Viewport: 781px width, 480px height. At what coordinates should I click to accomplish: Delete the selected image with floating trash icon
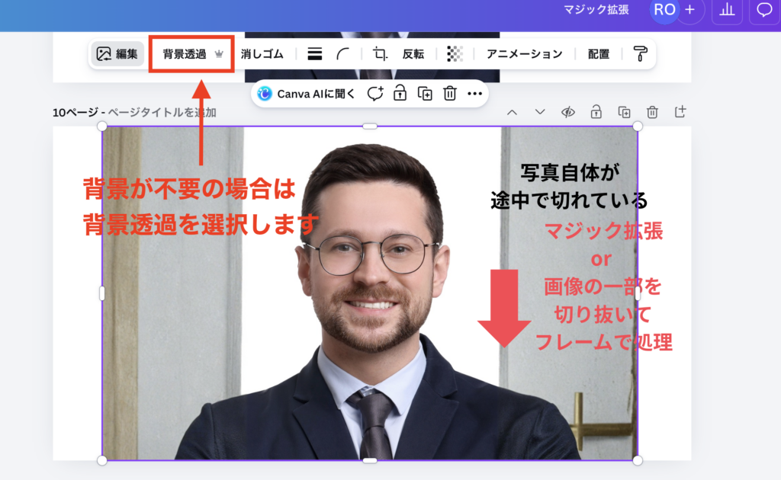[450, 94]
